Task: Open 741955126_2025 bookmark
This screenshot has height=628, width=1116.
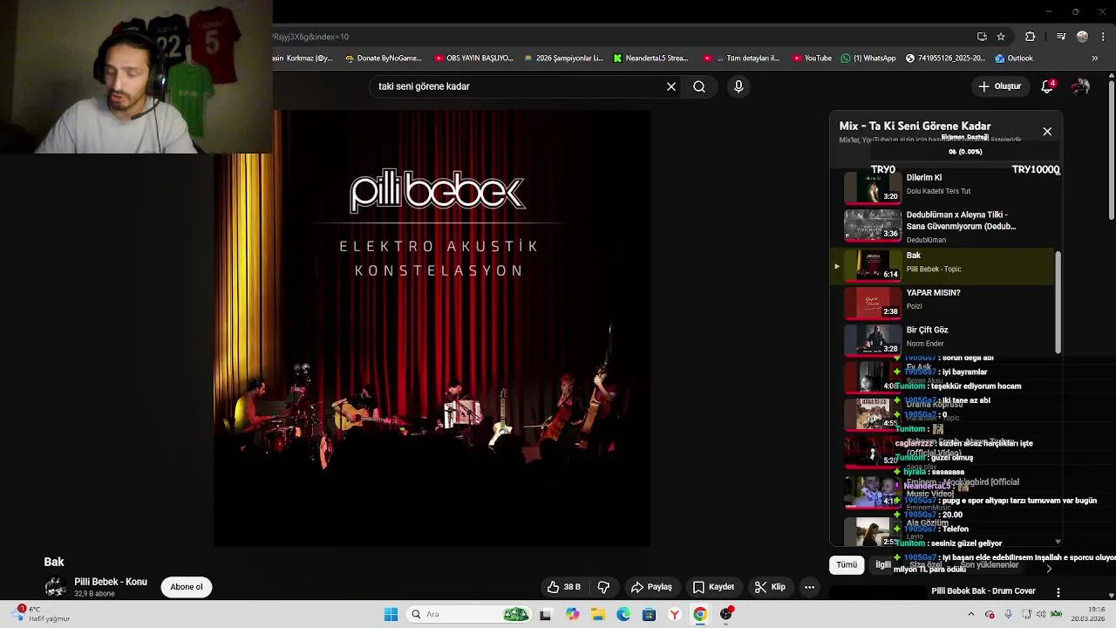Action: click(x=945, y=58)
